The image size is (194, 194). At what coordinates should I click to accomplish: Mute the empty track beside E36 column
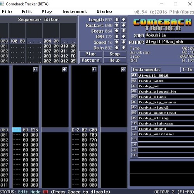pyautogui.click(x=65, y=69)
